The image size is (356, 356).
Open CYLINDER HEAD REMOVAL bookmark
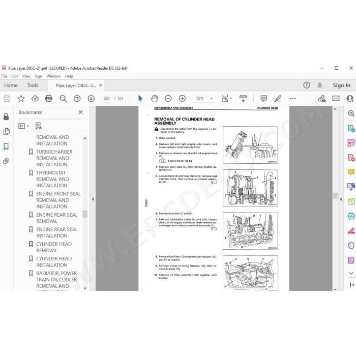click(x=54, y=247)
